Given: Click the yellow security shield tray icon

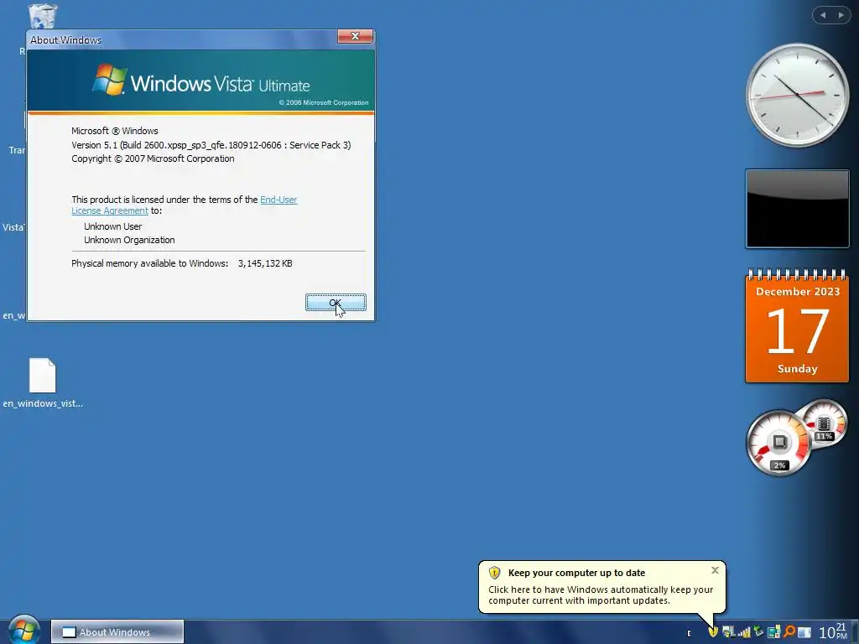Looking at the screenshot, I should (713, 631).
